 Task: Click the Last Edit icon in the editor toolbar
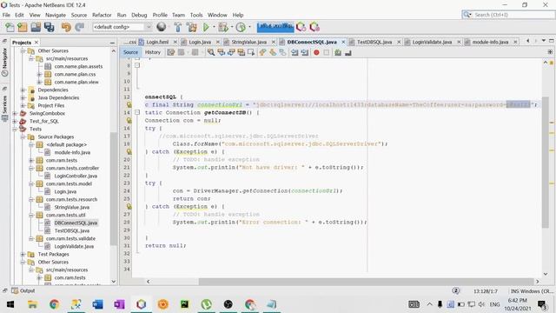point(171,52)
